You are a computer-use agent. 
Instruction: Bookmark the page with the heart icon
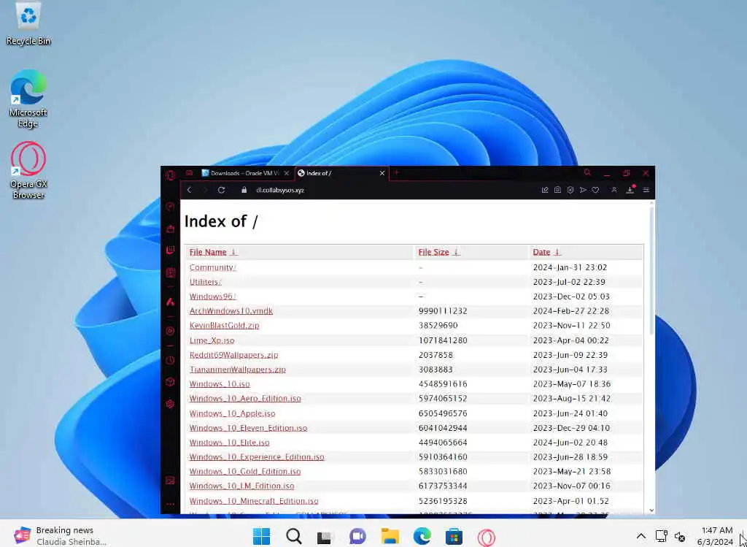pyautogui.click(x=595, y=190)
